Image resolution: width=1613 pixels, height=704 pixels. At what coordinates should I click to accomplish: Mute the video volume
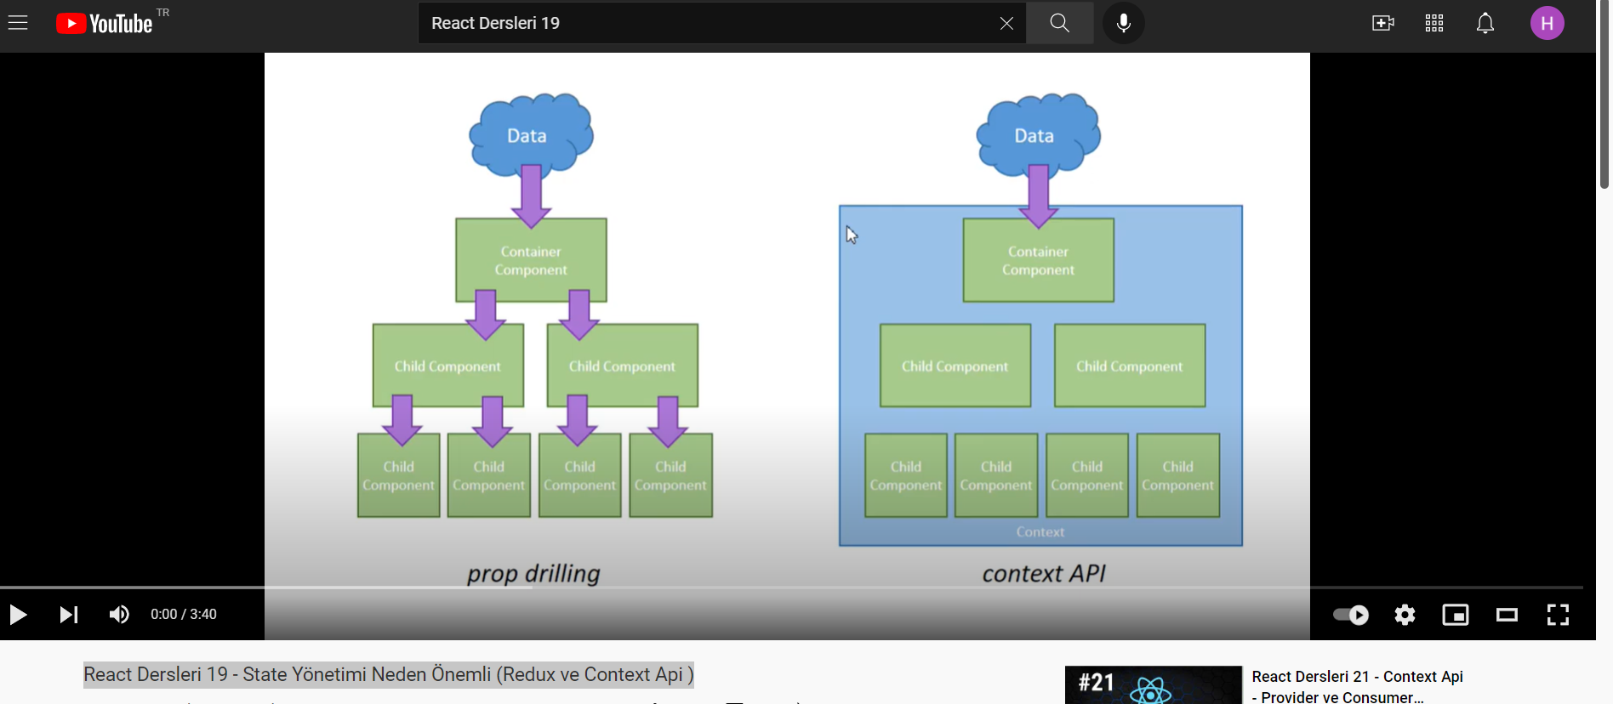(x=119, y=615)
